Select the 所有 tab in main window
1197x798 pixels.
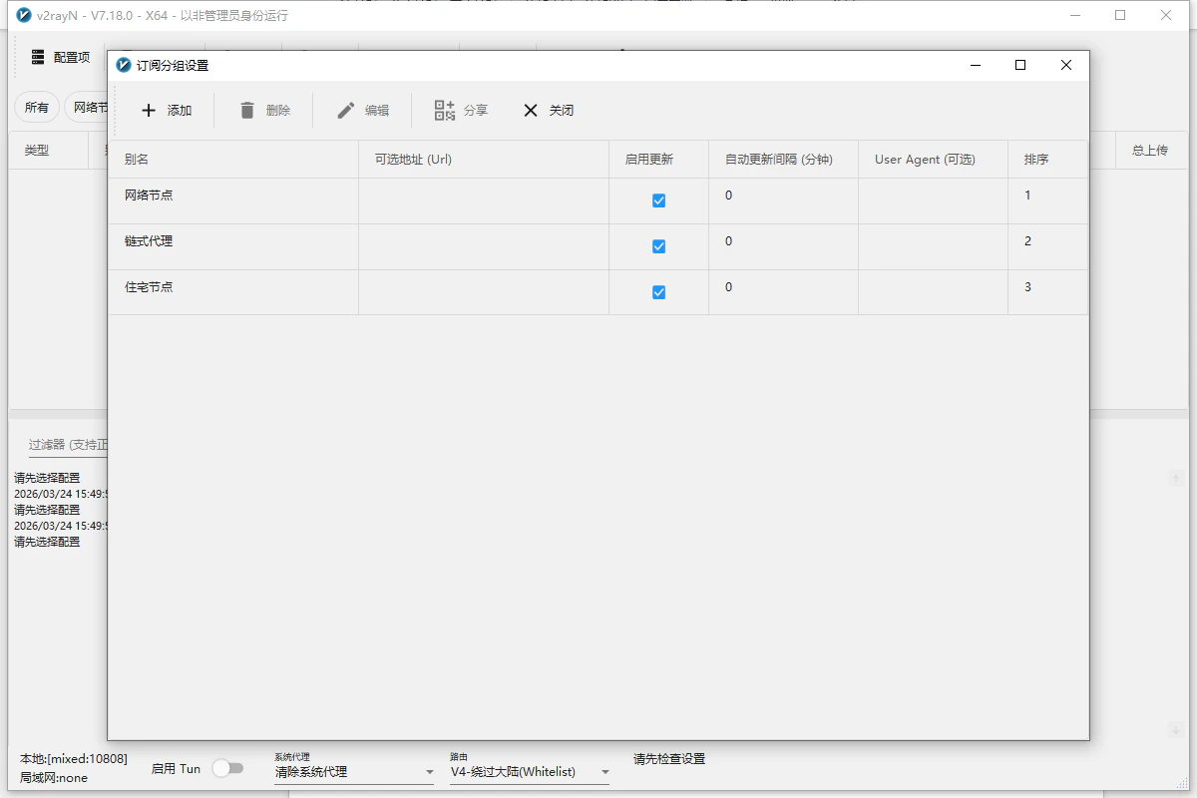click(37, 108)
